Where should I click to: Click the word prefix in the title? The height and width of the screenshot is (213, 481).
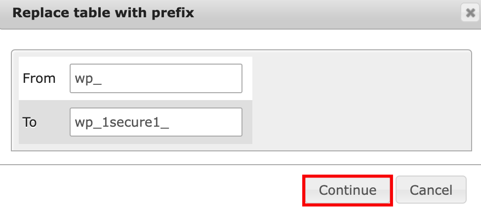(x=174, y=13)
